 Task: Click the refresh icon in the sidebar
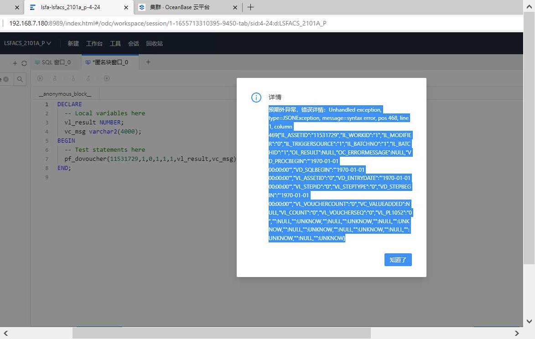(x=24, y=63)
